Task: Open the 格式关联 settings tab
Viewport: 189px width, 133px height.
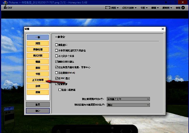Action: pos(38,56)
